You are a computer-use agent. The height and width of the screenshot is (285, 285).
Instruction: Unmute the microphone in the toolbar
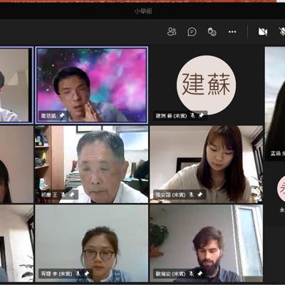[282, 31]
